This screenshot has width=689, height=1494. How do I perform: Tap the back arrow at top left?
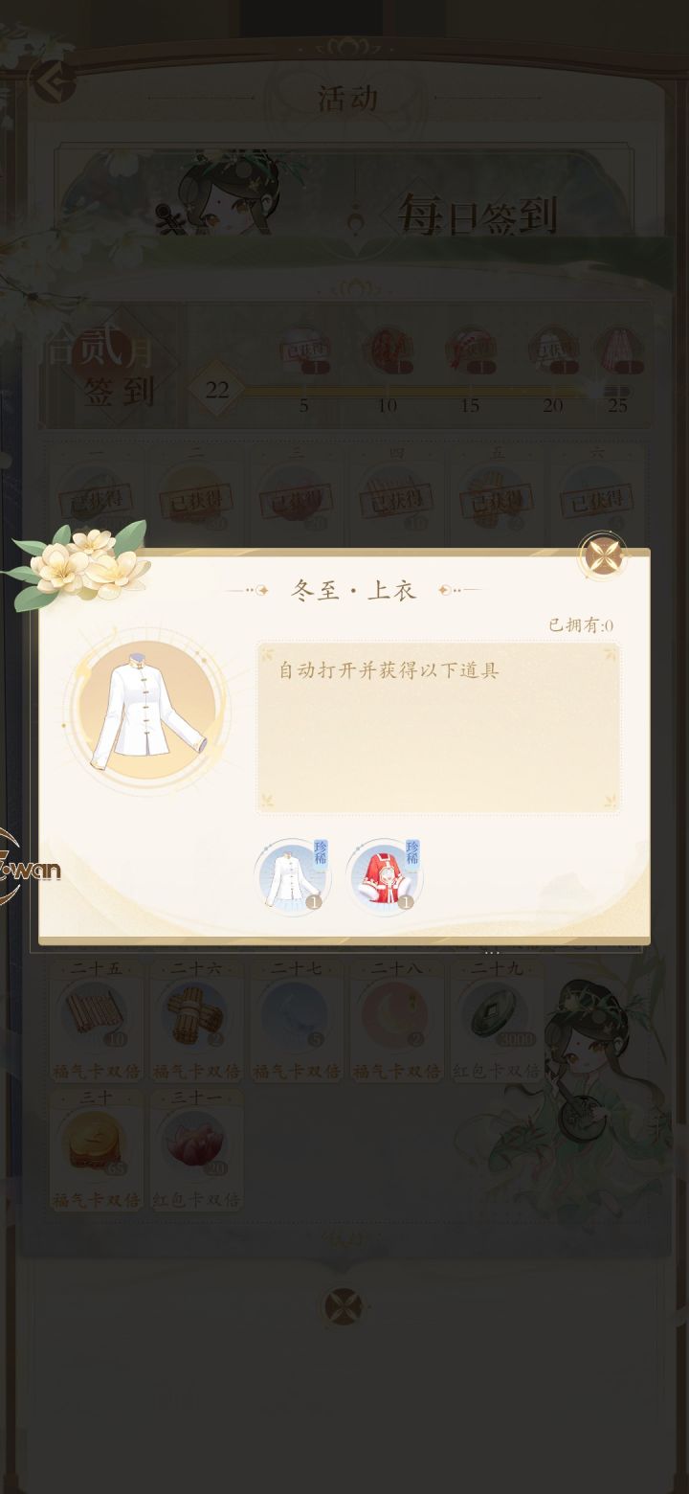[53, 82]
